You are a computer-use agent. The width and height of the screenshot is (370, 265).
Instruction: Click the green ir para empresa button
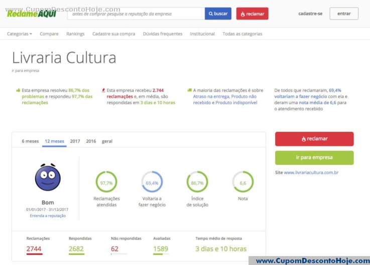314,158
